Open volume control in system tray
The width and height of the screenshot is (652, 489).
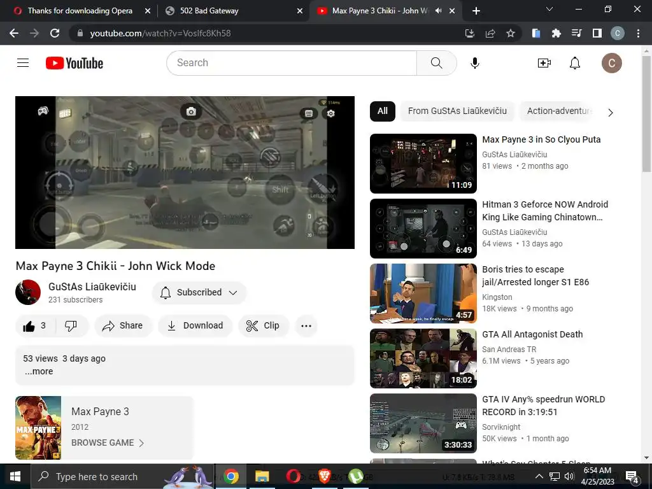pos(569,476)
